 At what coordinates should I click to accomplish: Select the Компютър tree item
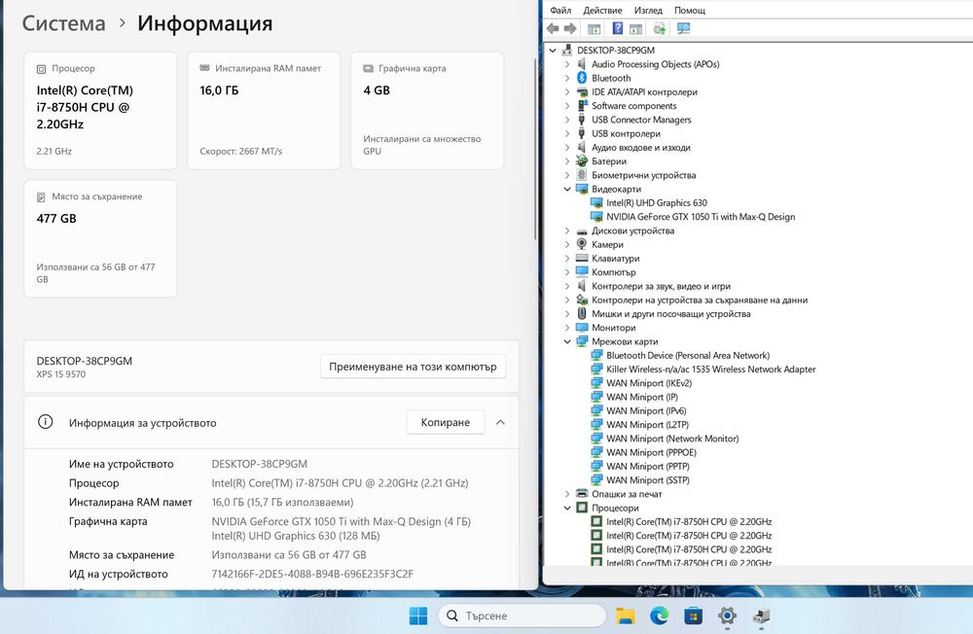click(613, 272)
